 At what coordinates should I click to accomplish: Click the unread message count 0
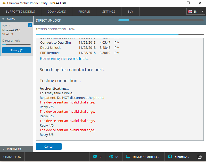pyautogui.click(x=101, y=157)
